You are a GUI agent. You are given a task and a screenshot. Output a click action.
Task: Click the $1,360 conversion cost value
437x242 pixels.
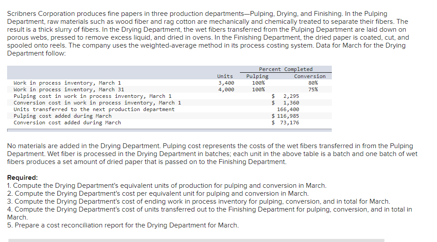pyautogui.click(x=285, y=103)
